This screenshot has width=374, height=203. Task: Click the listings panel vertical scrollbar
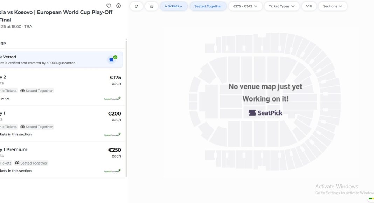[126, 108]
